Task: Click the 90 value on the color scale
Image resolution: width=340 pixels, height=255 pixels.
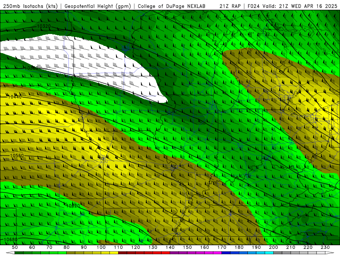Action: point(84,247)
